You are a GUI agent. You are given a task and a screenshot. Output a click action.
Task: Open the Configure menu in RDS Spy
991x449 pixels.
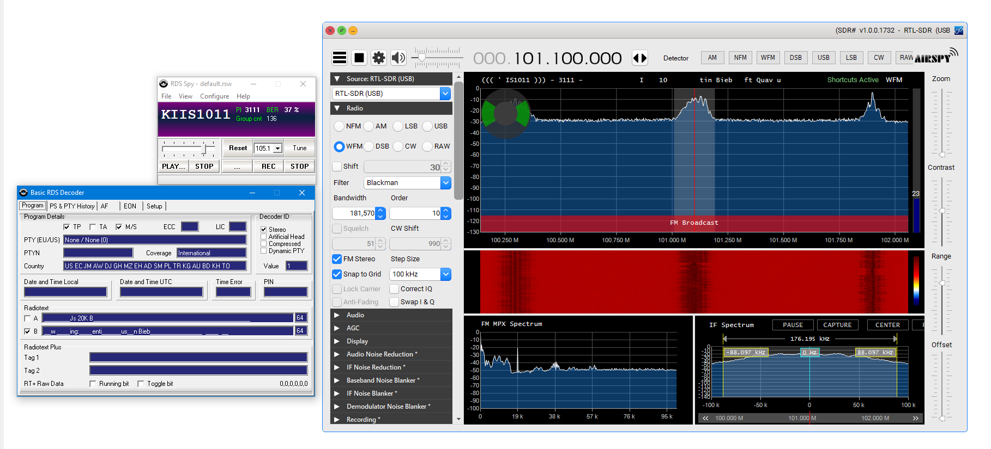[x=214, y=96]
